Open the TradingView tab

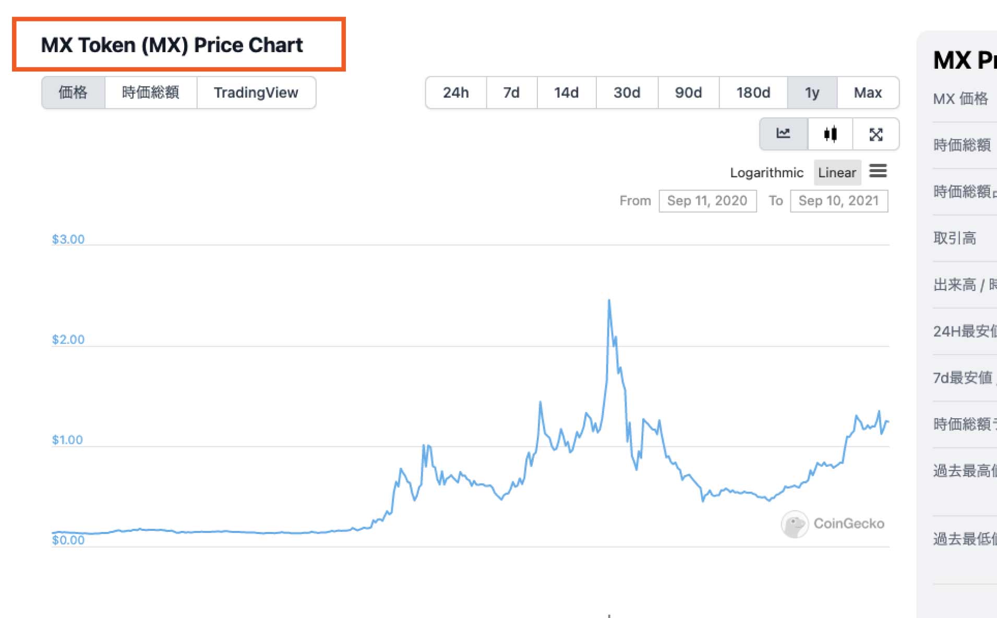pyautogui.click(x=256, y=93)
